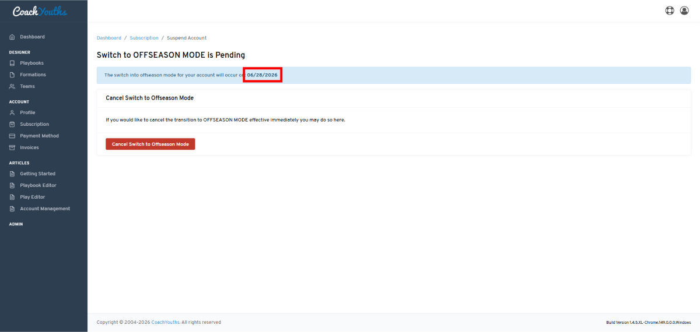Click the Dashboard home icon in sidebar
This screenshot has height=332, width=700.
pyautogui.click(x=12, y=37)
